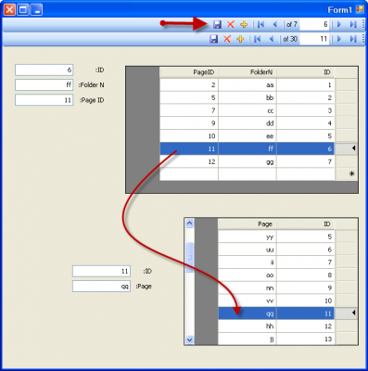This screenshot has width=368, height=371.
Task: Go to previous record in second navigator
Action: [x=272, y=39]
